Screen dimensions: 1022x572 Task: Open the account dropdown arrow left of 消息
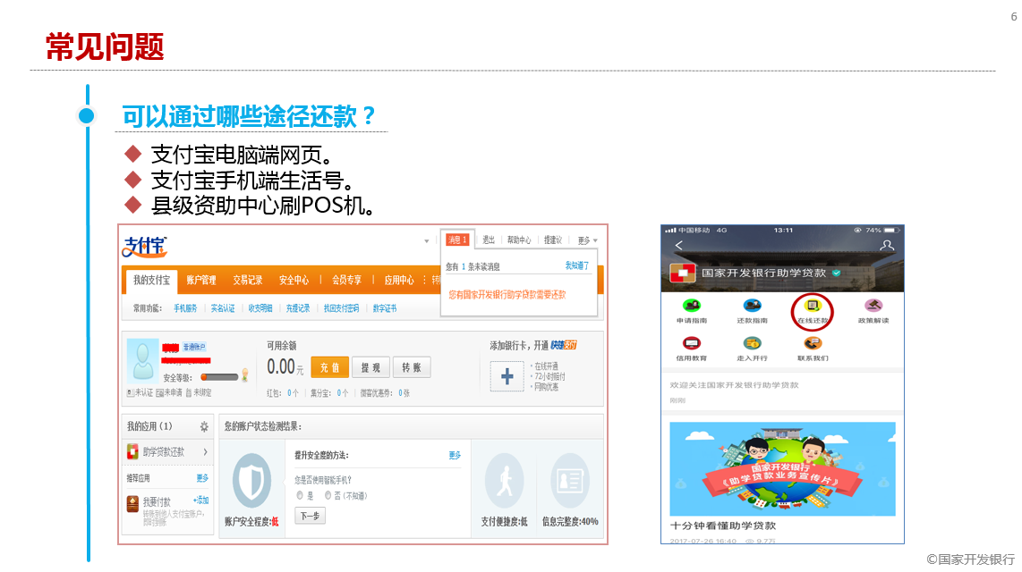pyautogui.click(x=426, y=241)
